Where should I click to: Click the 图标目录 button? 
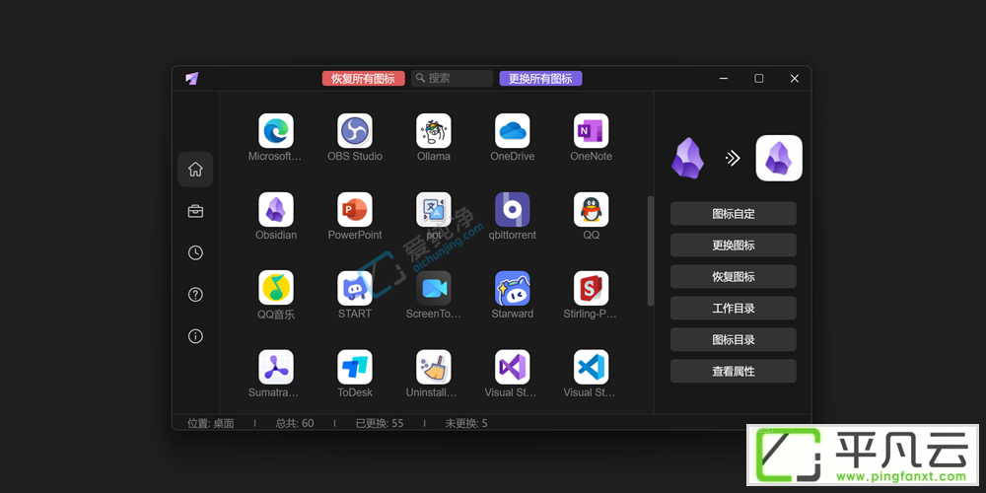(734, 339)
